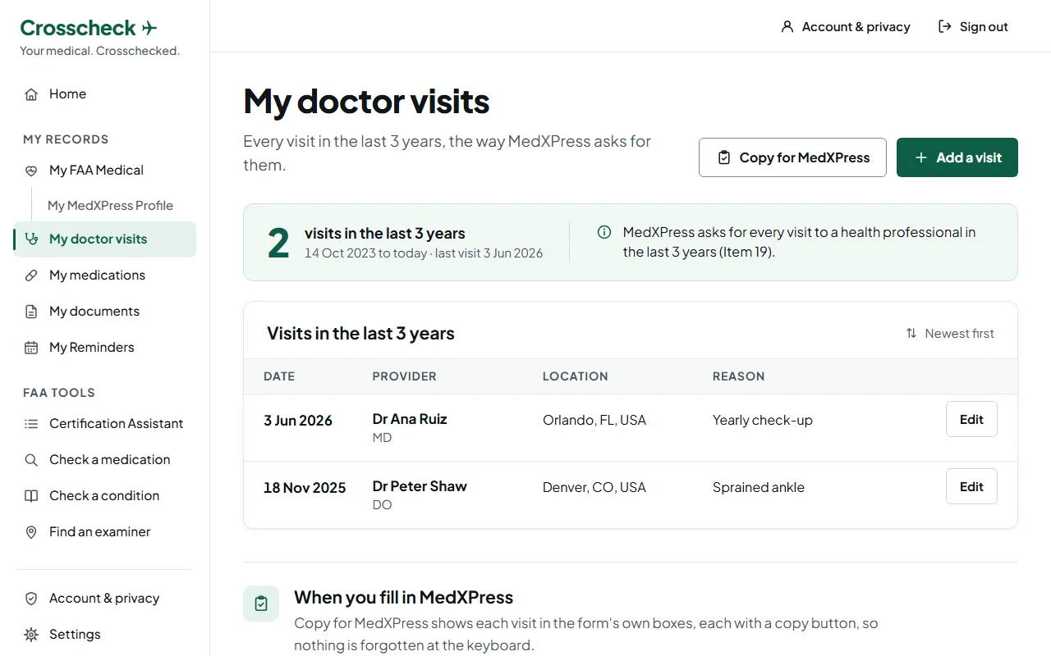This screenshot has height=656, width=1051.
Task: Click the sign out arrow icon
Action: [x=945, y=26]
